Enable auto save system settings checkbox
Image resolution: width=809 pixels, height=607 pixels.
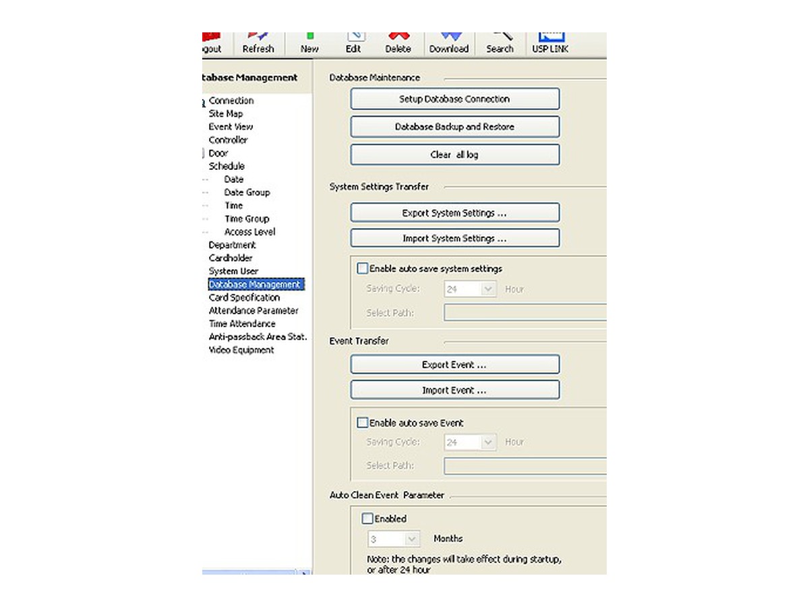click(x=363, y=268)
